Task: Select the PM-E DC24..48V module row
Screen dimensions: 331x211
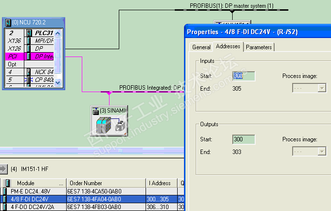Action: click(92, 192)
